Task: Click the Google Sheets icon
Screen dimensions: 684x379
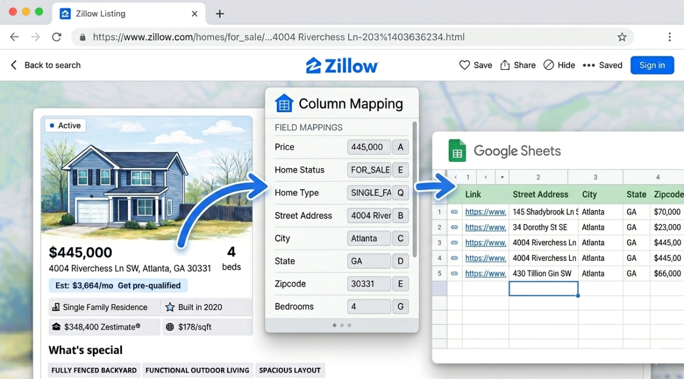Action: 457,150
